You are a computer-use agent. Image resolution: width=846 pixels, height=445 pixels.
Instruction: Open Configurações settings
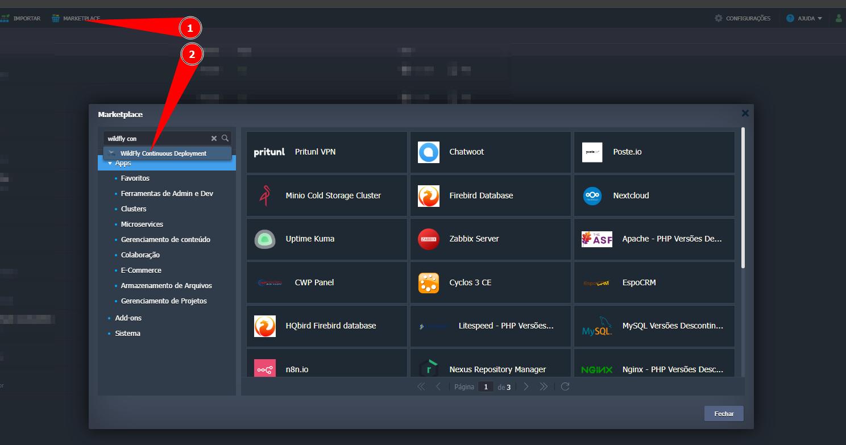pos(743,18)
